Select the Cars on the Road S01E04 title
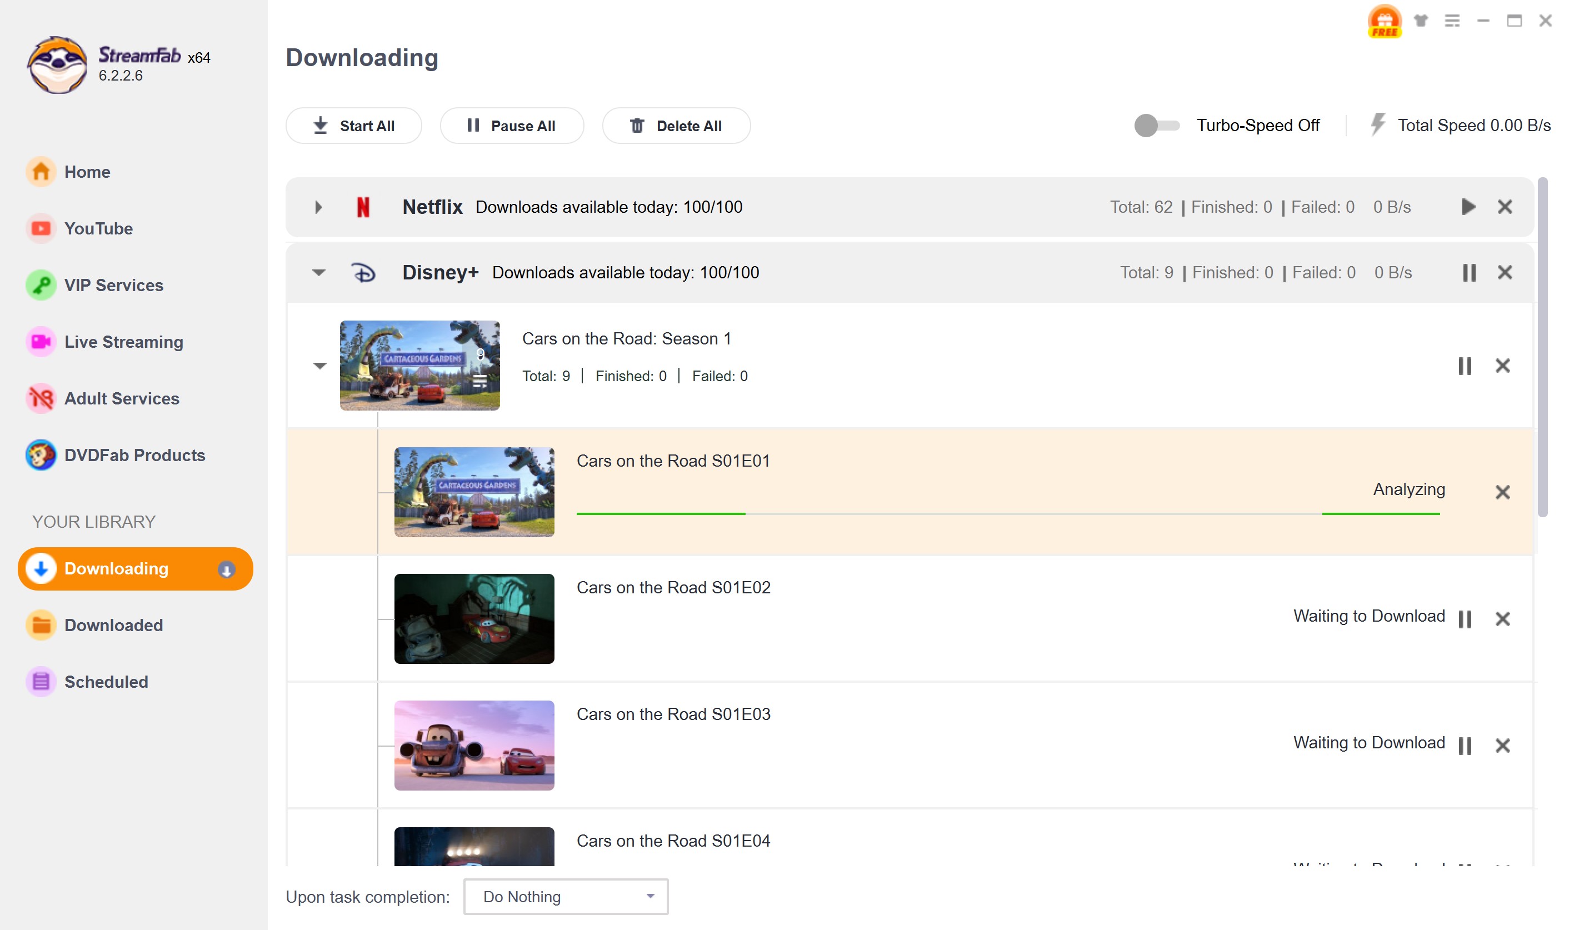 pos(673,841)
